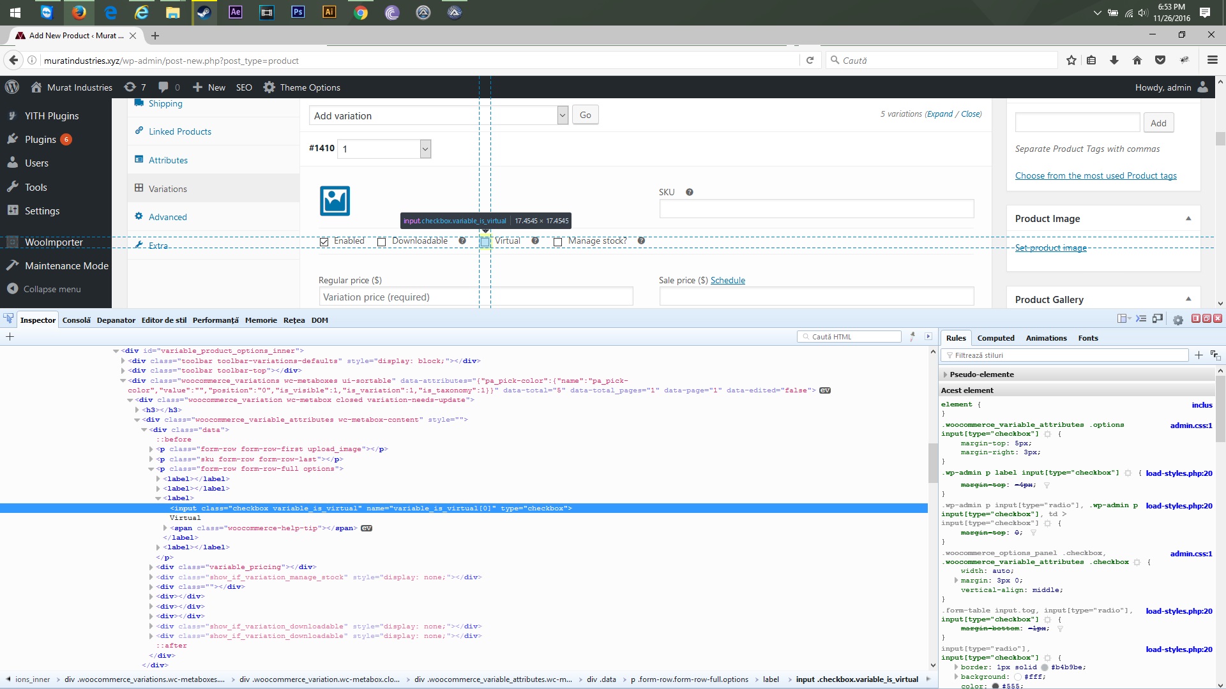Open the comments bubble in the admin bar

click(x=169, y=87)
